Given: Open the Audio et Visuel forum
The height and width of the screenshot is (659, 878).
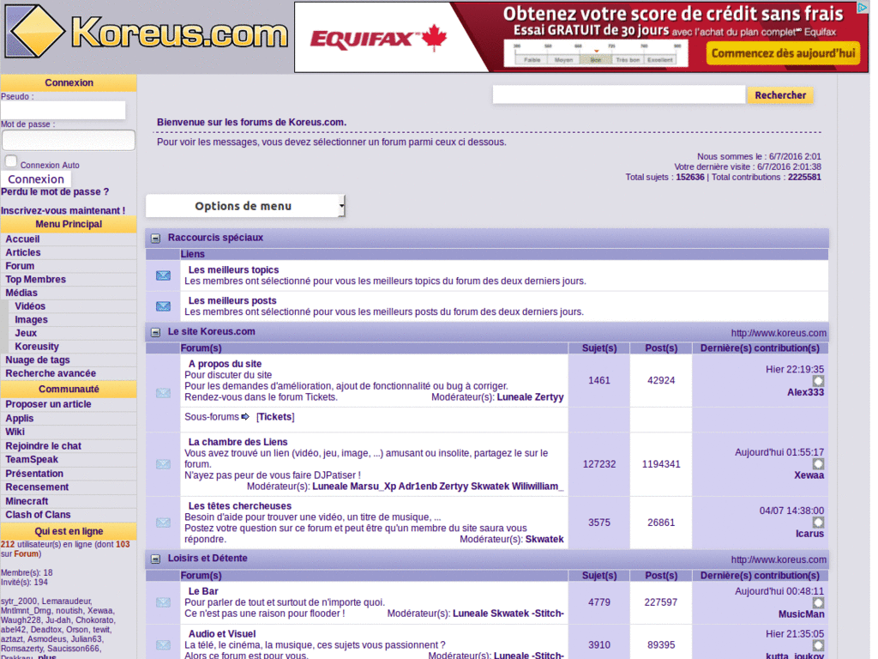Looking at the screenshot, I should [222, 634].
